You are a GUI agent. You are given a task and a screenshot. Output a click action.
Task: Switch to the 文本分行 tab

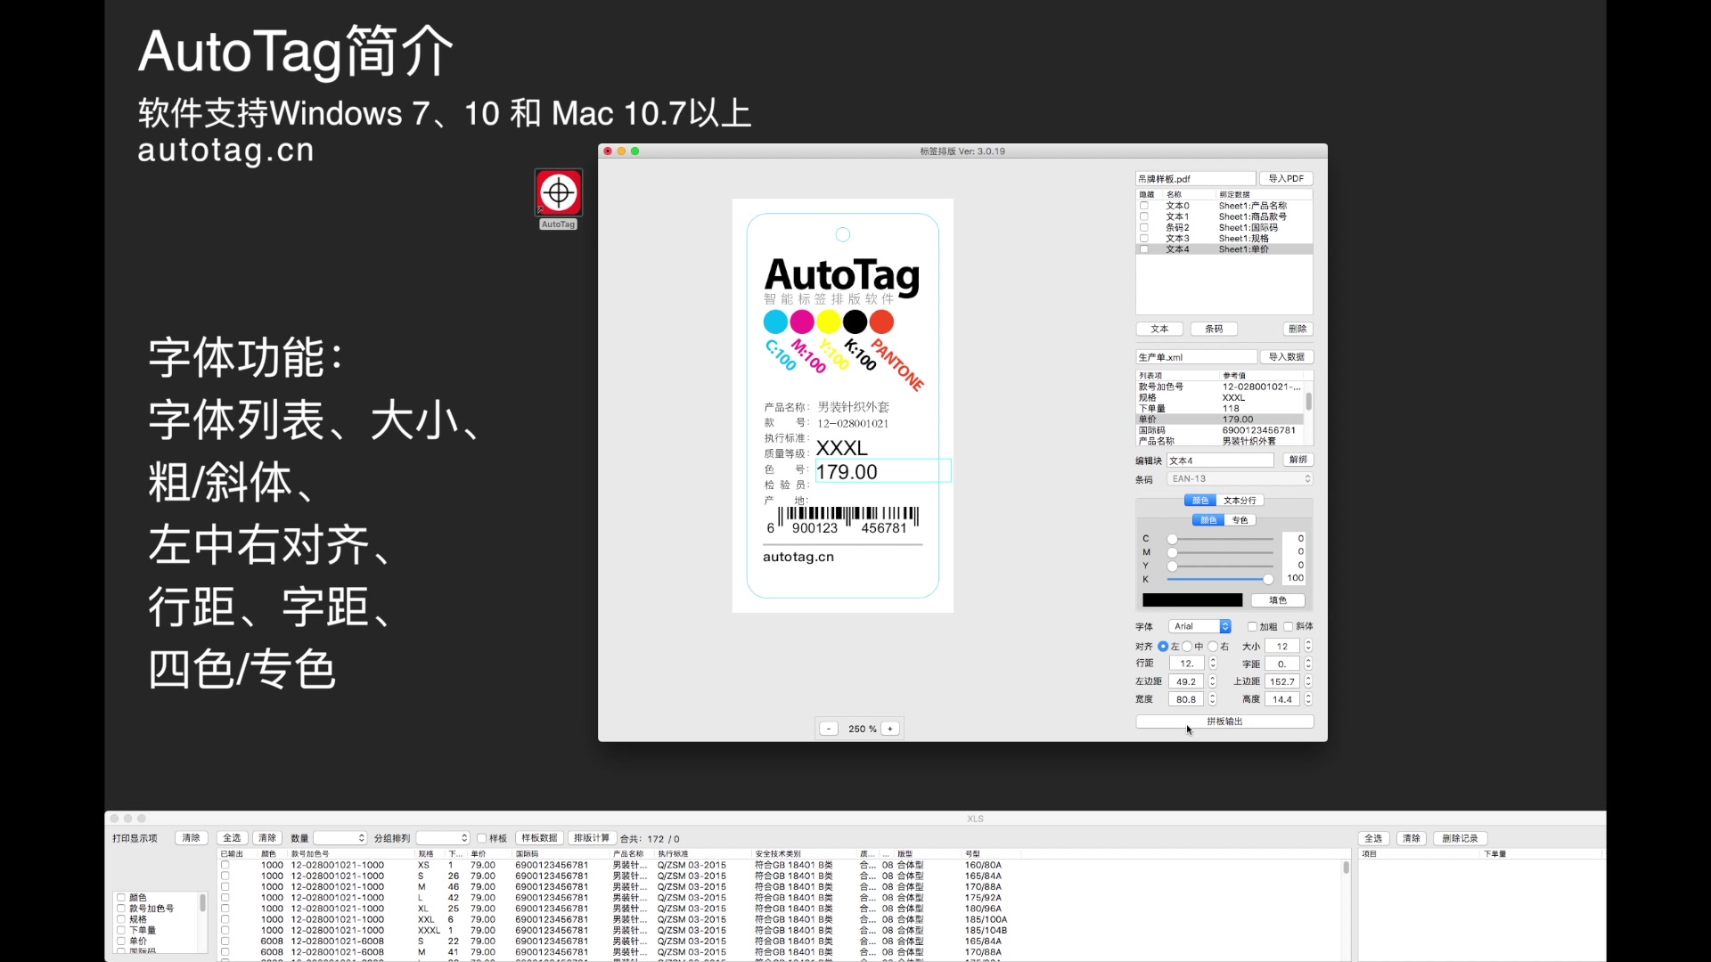[1240, 501]
